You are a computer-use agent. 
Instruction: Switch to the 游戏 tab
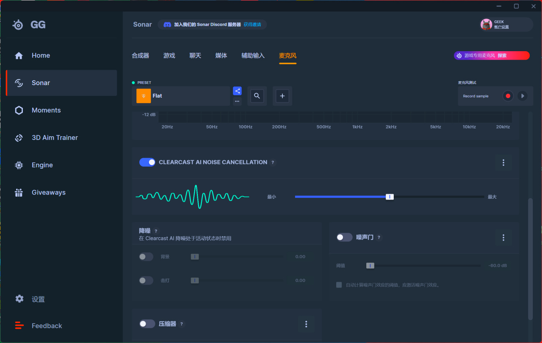169,55
